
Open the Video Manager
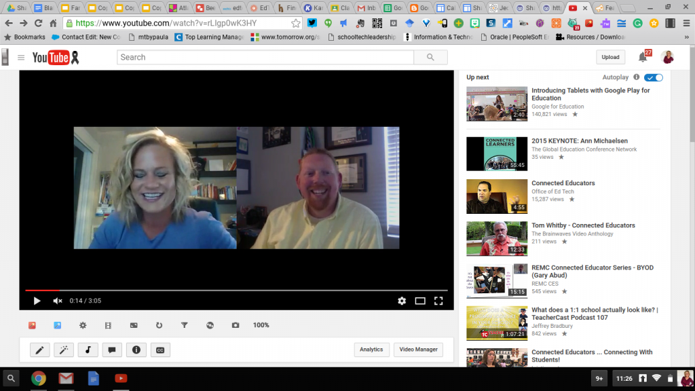coord(417,349)
